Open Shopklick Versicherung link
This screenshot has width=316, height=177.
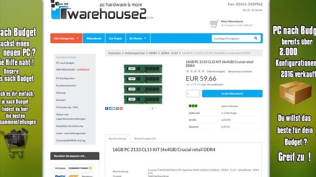[70, 126]
